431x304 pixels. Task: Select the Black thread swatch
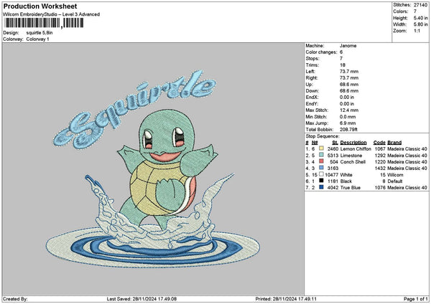(321, 181)
